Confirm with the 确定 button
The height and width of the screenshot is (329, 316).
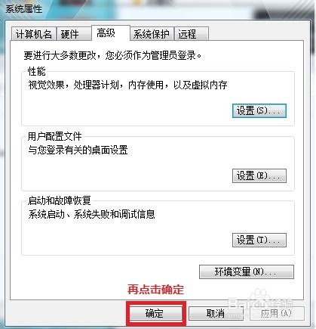coord(155,313)
